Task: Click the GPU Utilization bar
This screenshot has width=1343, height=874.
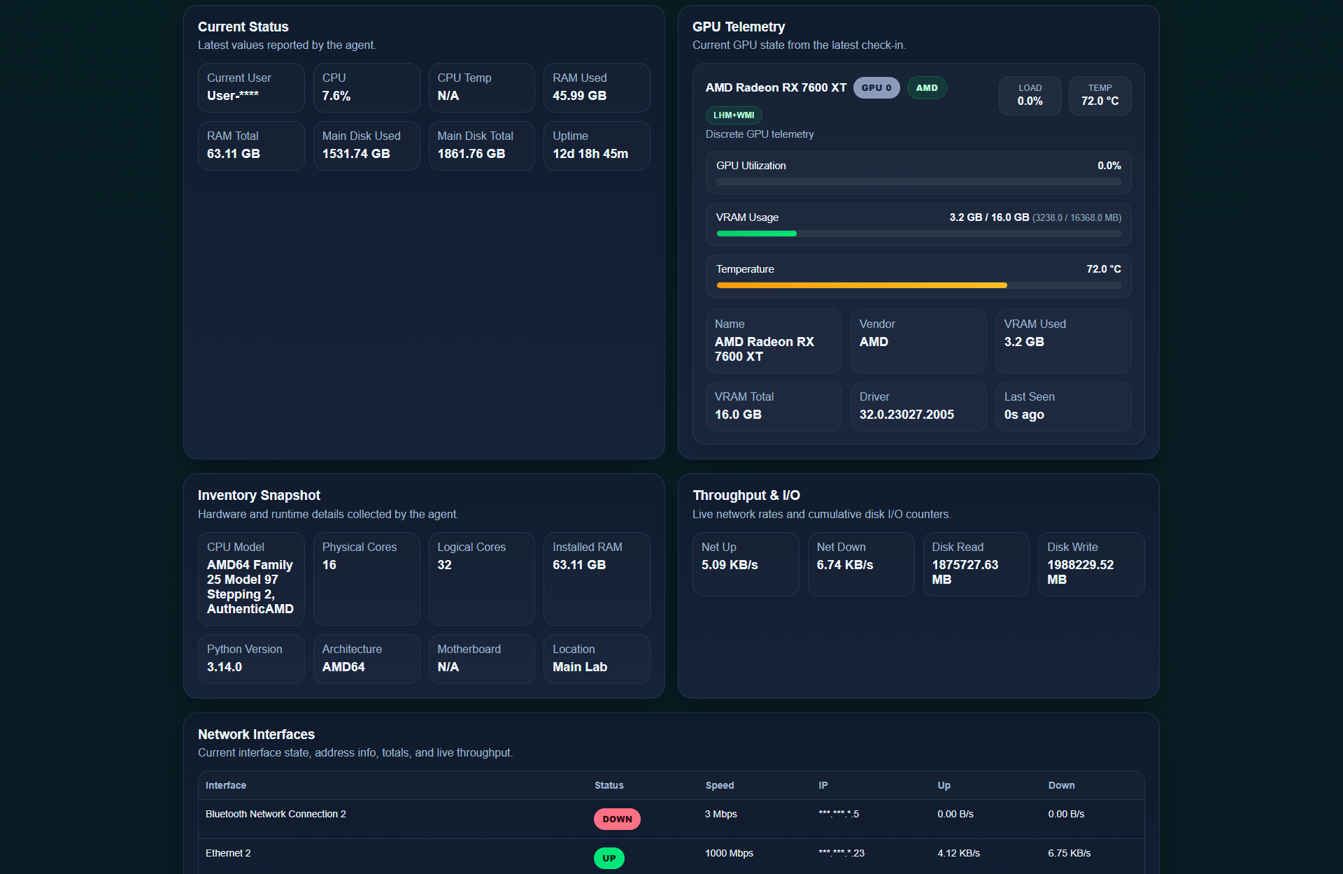Action: click(918, 182)
